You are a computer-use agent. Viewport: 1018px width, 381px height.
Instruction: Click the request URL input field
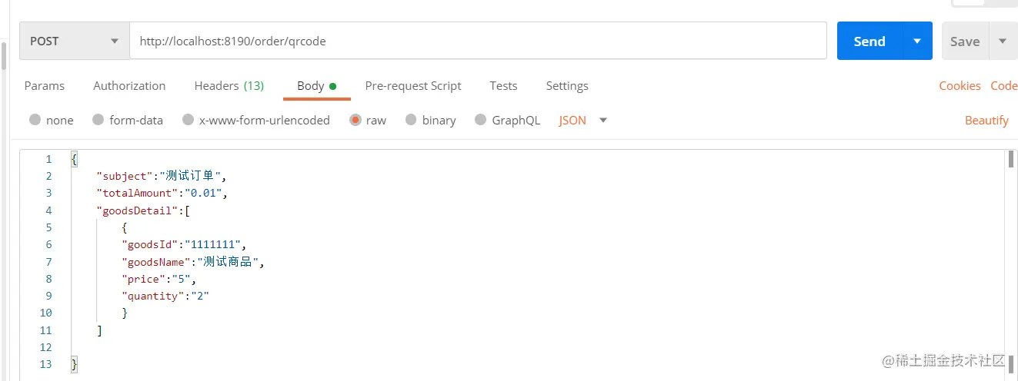pyautogui.click(x=478, y=41)
